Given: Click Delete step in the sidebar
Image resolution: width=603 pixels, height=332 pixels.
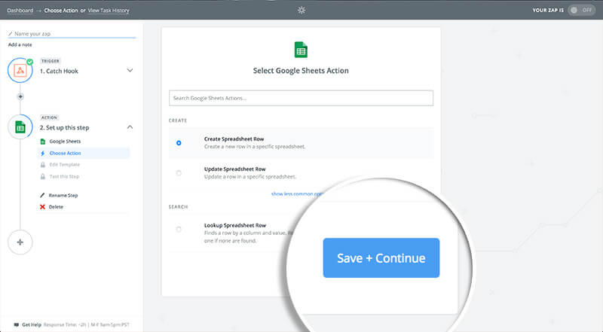Looking at the screenshot, I should pos(56,207).
